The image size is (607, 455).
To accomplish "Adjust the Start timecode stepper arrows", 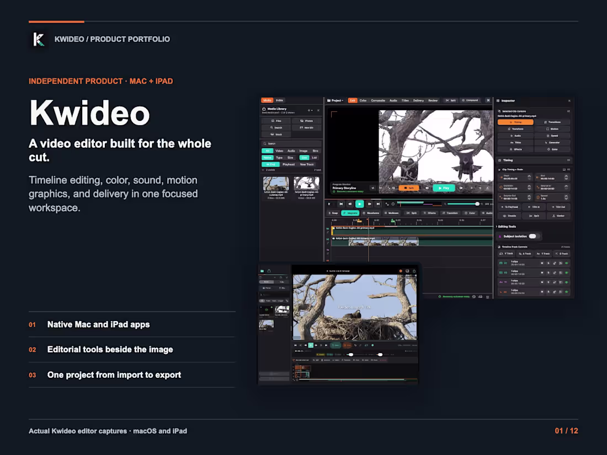I will coord(529,177).
